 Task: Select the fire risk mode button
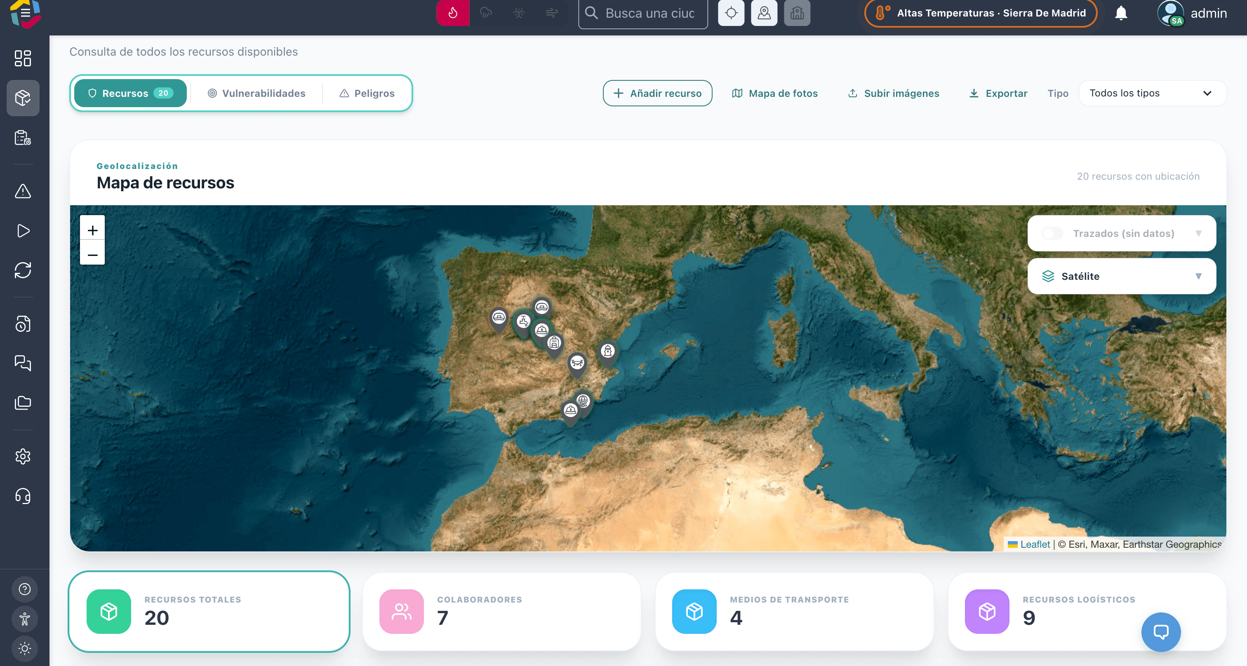pos(453,13)
